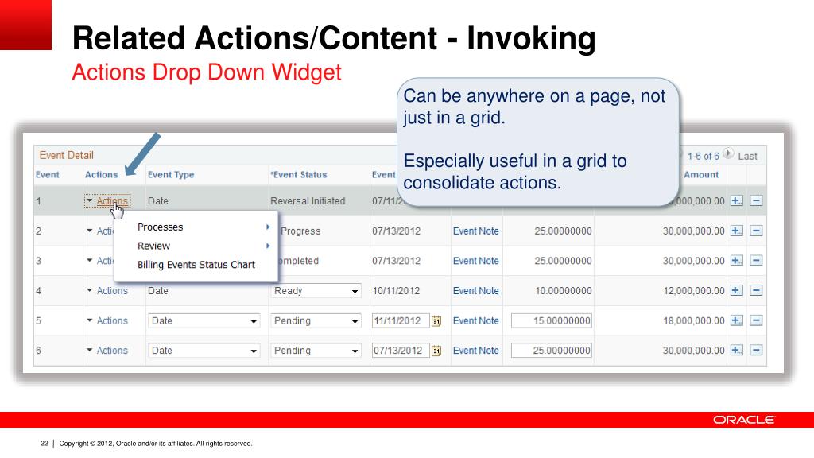Image resolution: width=814 pixels, height=458 pixels.
Task: Sort by Actions column header
Action: click(101, 174)
